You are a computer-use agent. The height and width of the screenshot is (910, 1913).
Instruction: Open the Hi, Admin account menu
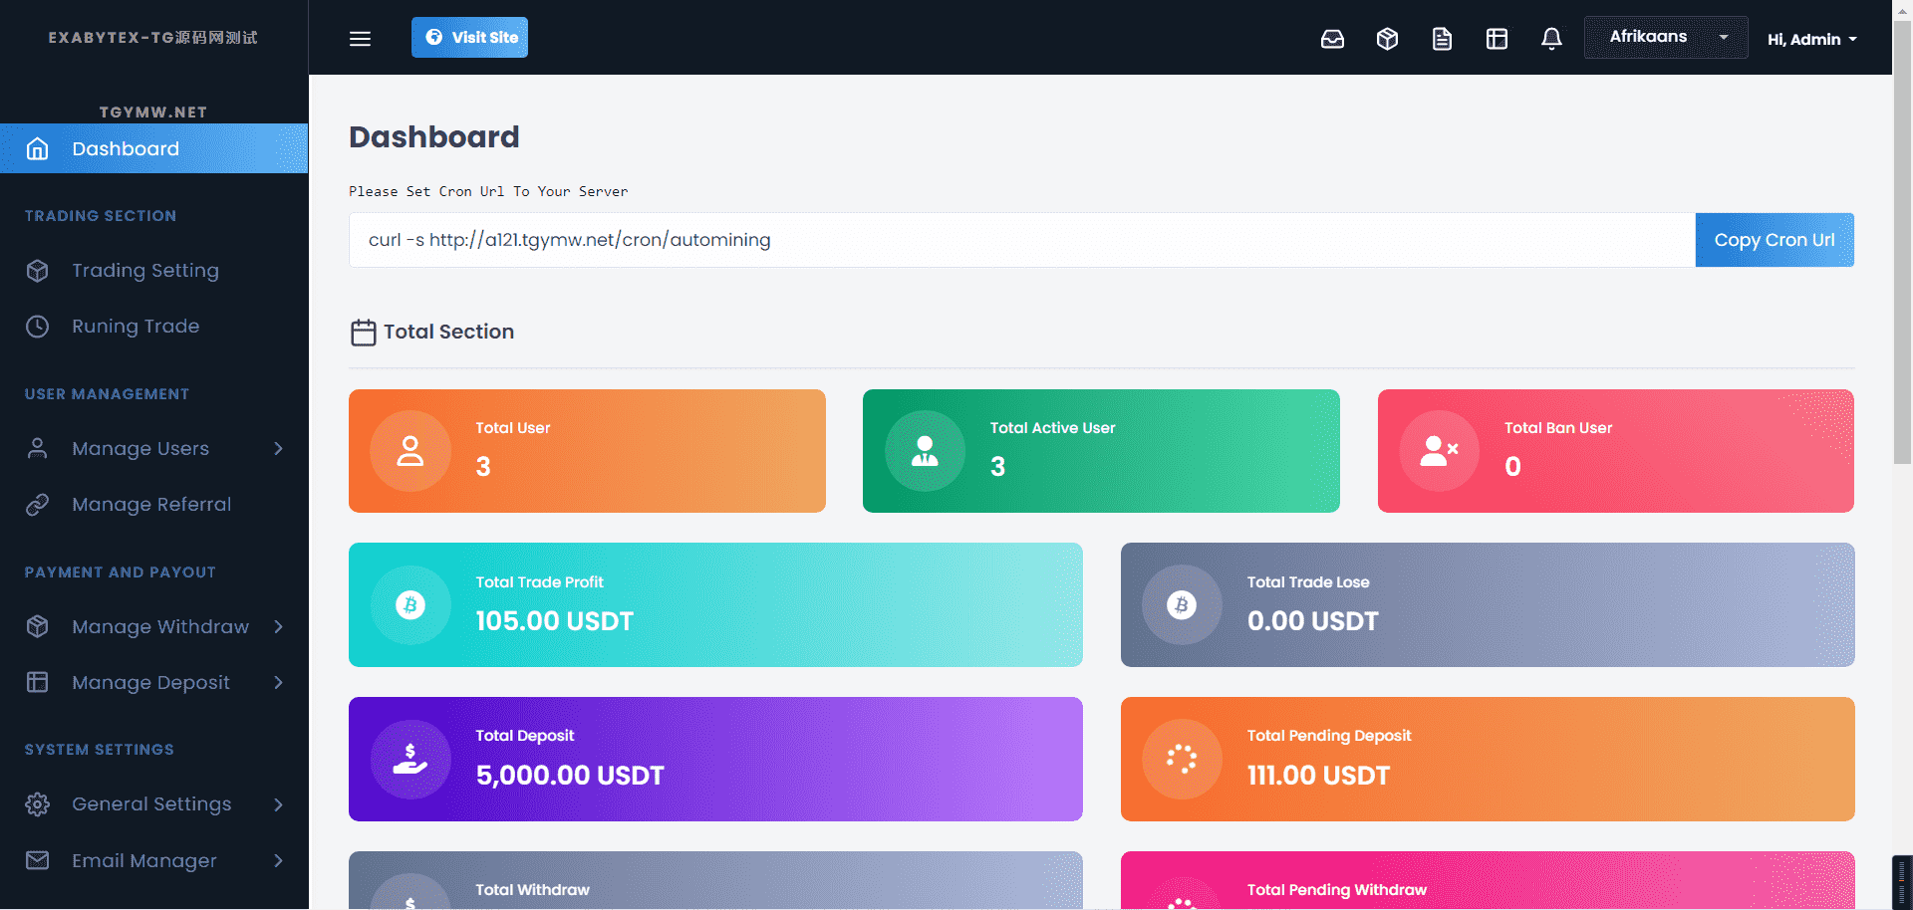point(1811,39)
